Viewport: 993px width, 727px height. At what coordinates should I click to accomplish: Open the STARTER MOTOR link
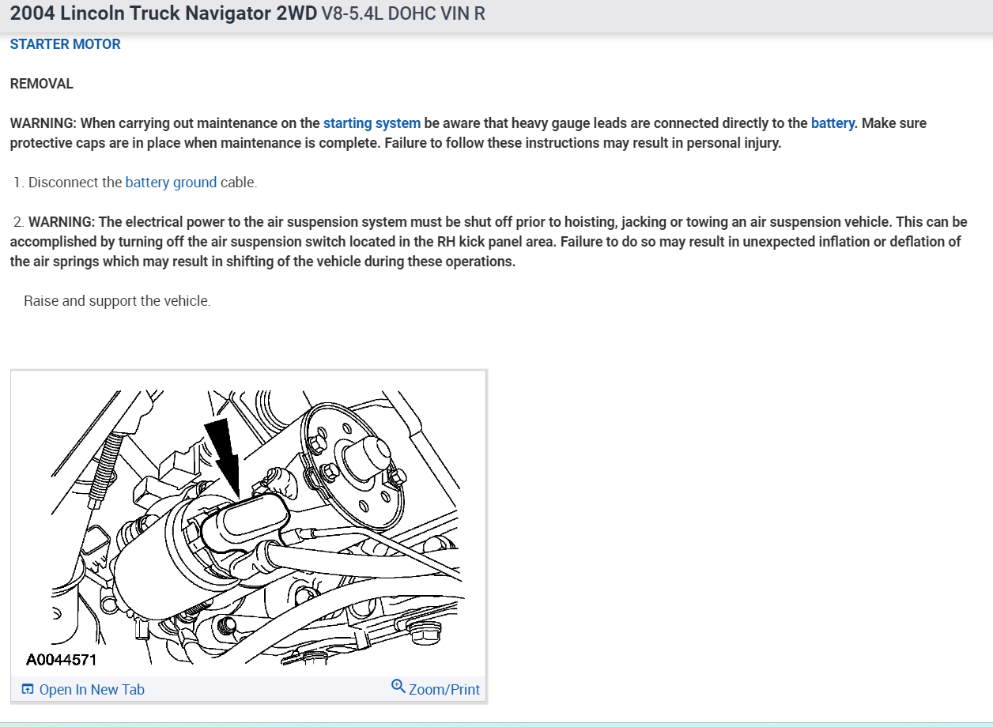65,44
